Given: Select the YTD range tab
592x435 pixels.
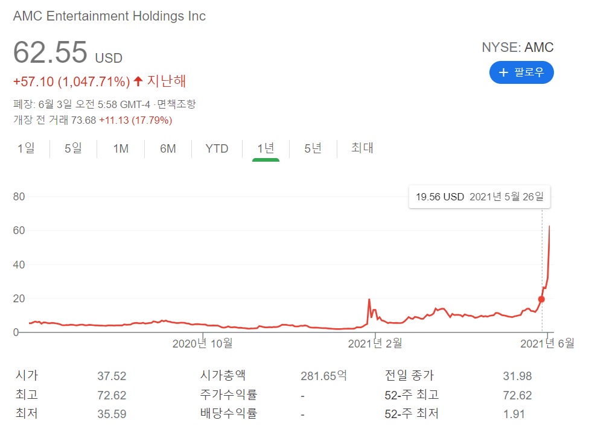Looking at the screenshot, I should coord(217,149).
